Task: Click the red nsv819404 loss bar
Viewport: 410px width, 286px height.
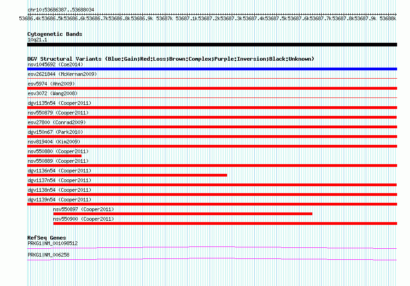Action: click(x=212, y=146)
